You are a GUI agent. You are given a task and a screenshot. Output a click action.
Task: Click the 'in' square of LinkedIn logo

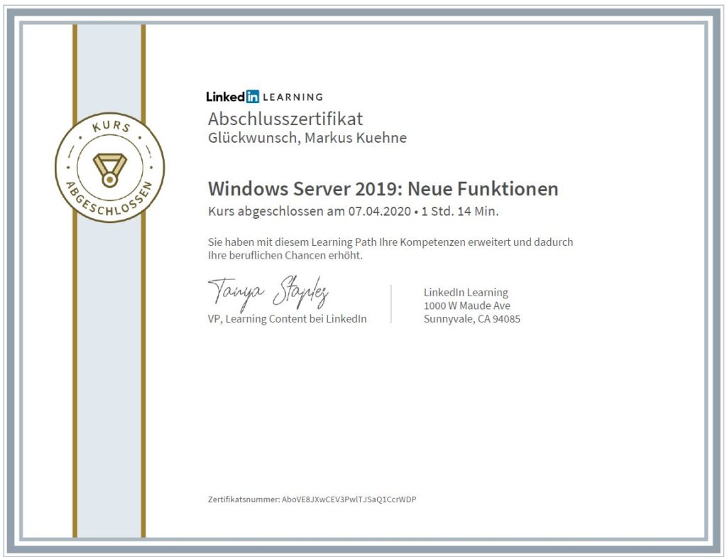253,97
